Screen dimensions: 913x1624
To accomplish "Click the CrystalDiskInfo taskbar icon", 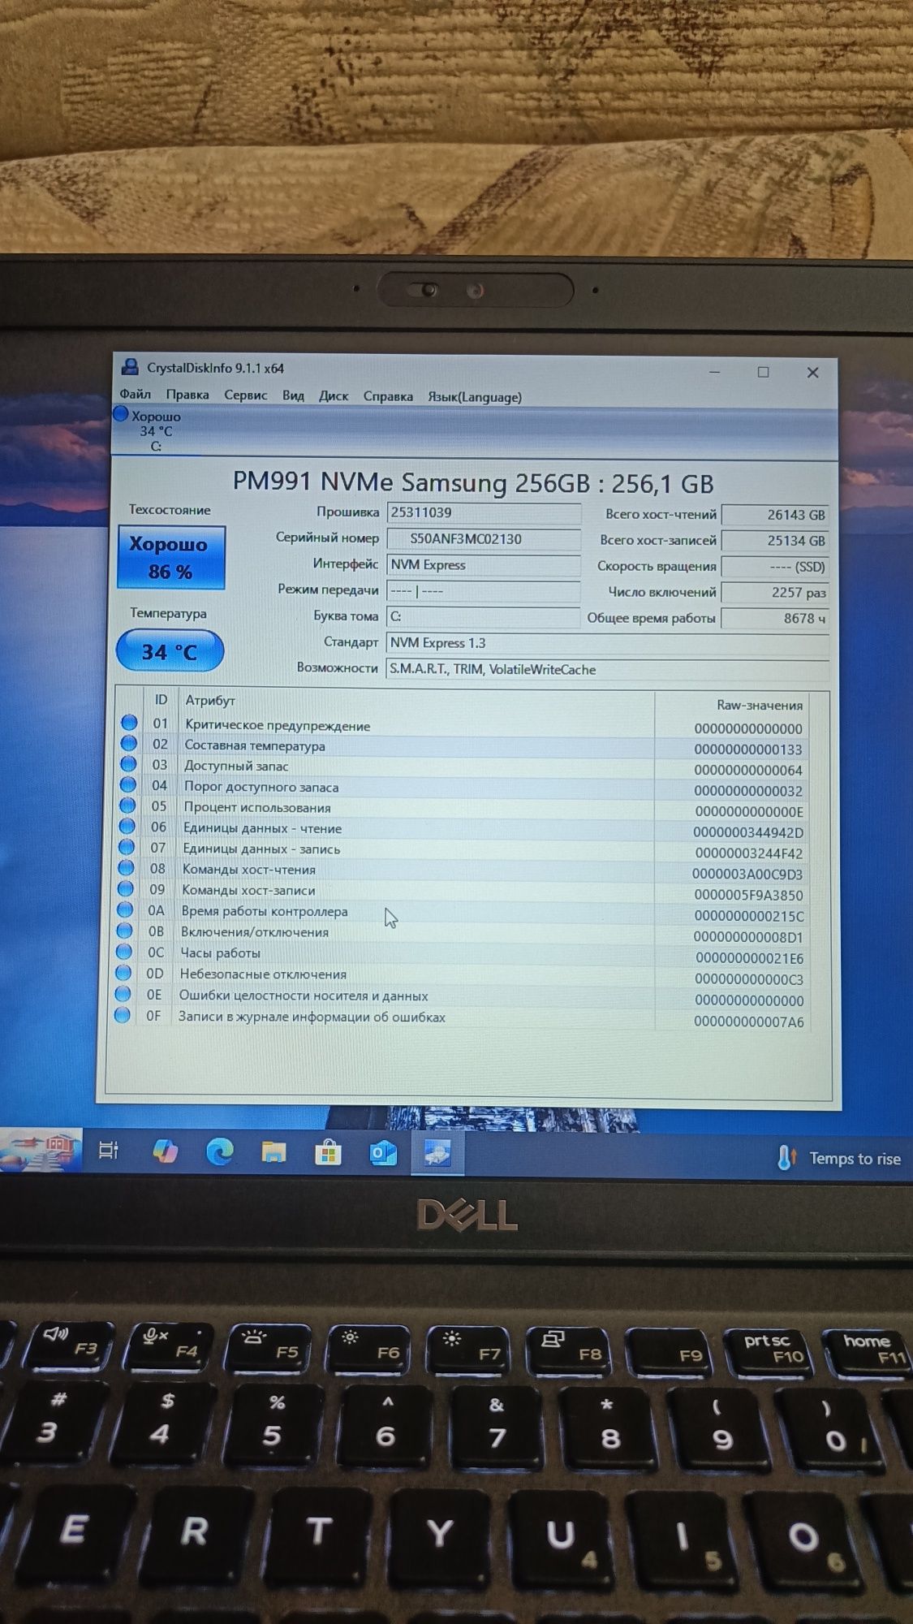I will tap(437, 1154).
